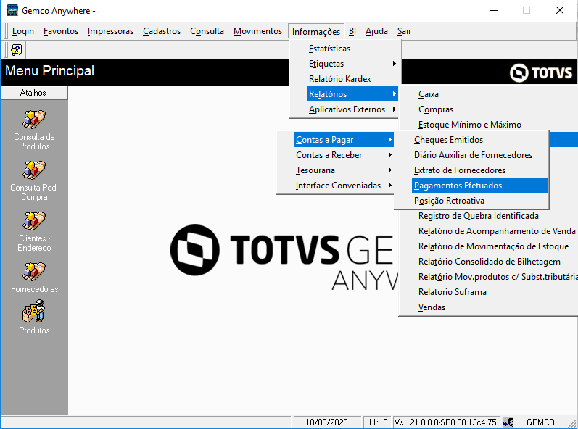The image size is (578, 429).
Task: Click the Atalhos panel header button
Action: pos(33,93)
